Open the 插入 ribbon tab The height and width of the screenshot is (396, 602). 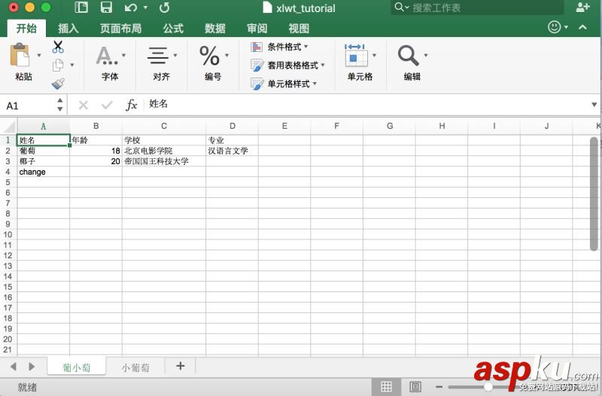pyautogui.click(x=68, y=29)
